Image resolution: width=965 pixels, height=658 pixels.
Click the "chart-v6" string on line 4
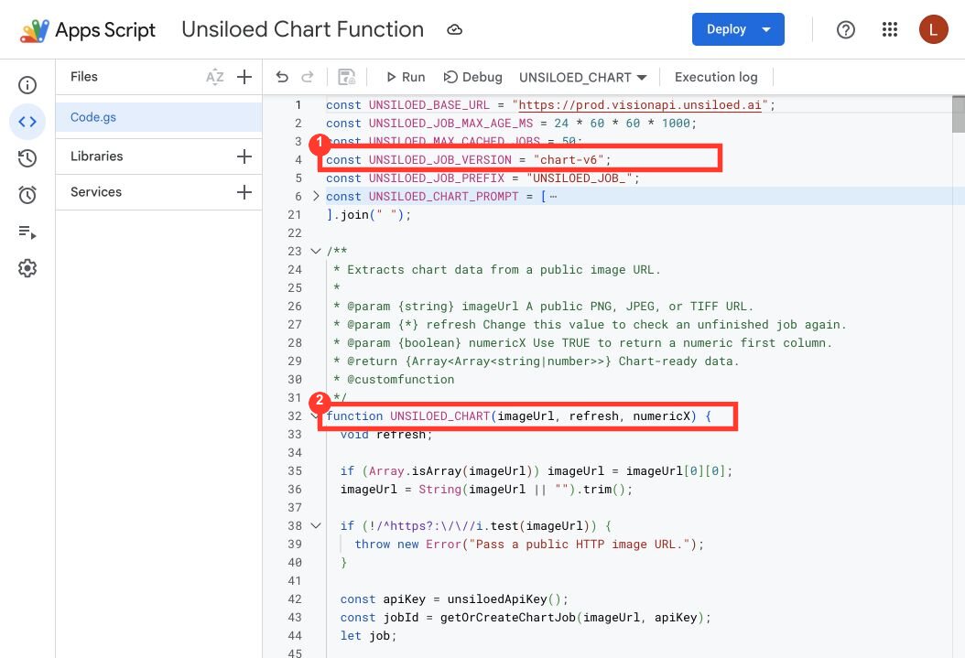pyautogui.click(x=569, y=160)
